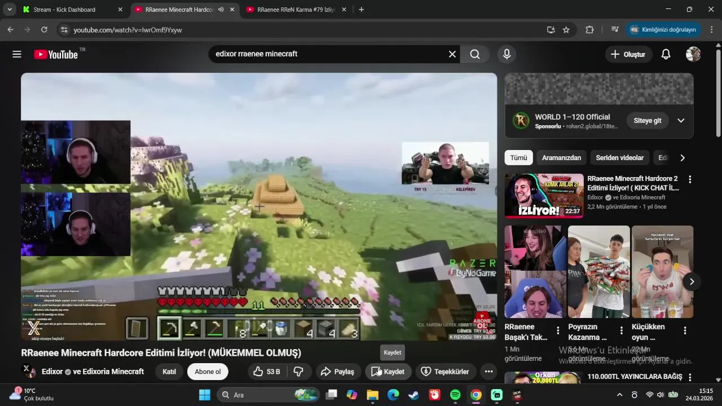
Task: Click the Minecraft video player
Action: pyautogui.click(x=259, y=206)
